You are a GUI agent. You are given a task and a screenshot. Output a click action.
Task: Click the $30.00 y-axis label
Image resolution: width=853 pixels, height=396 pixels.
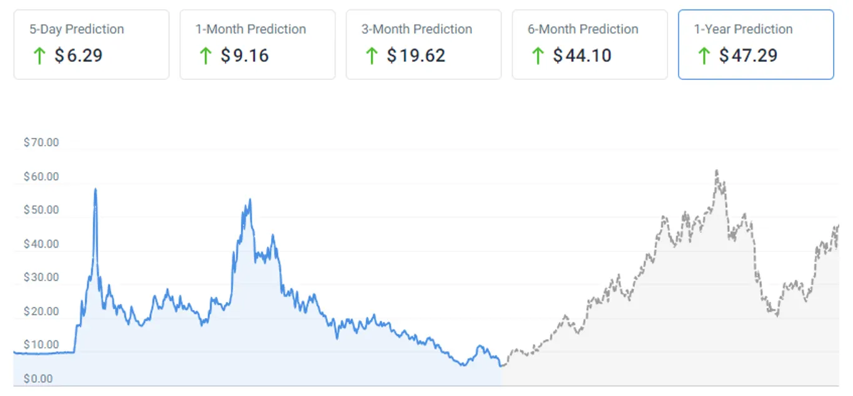point(41,278)
